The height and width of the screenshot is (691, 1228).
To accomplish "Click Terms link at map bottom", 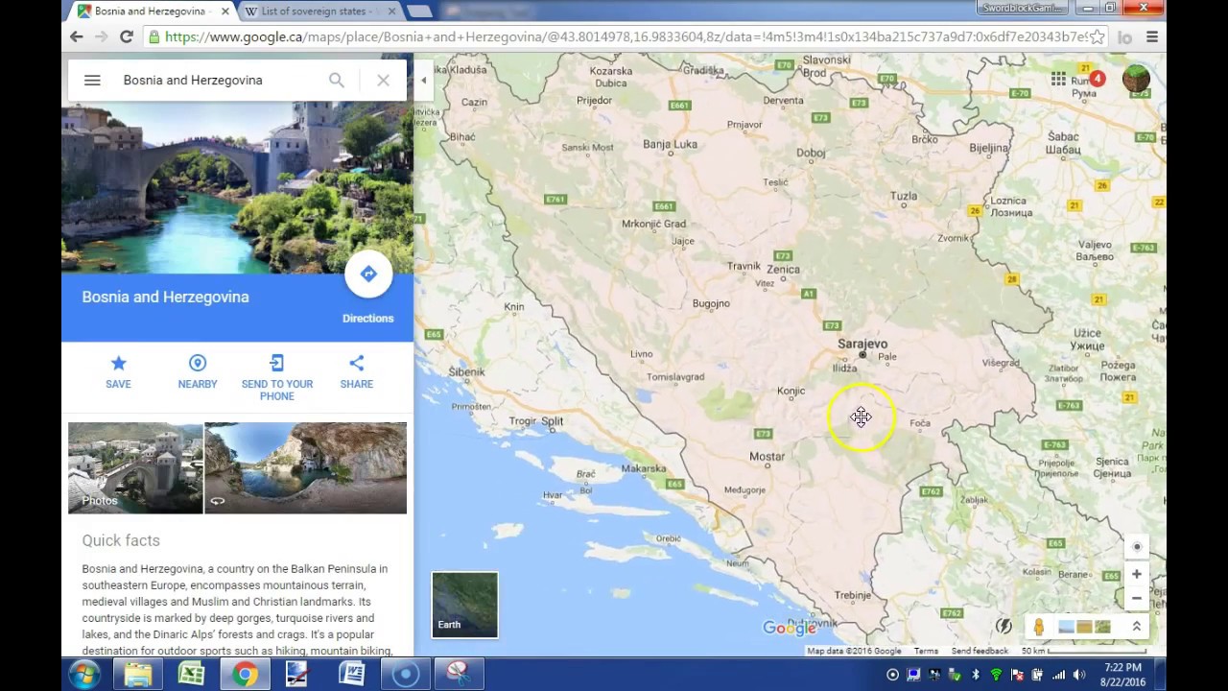I will (x=926, y=651).
